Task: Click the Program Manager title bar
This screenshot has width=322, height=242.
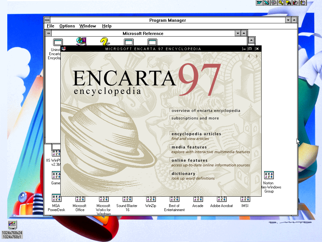Action: pos(168,20)
